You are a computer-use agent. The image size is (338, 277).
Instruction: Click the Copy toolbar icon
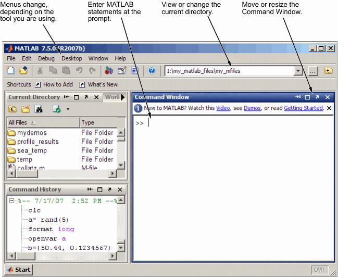point(53,70)
